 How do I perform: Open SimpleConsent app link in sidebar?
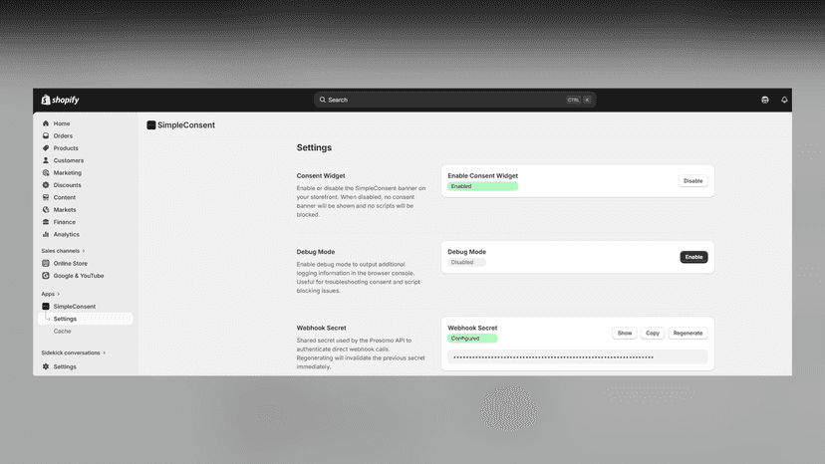click(x=74, y=306)
